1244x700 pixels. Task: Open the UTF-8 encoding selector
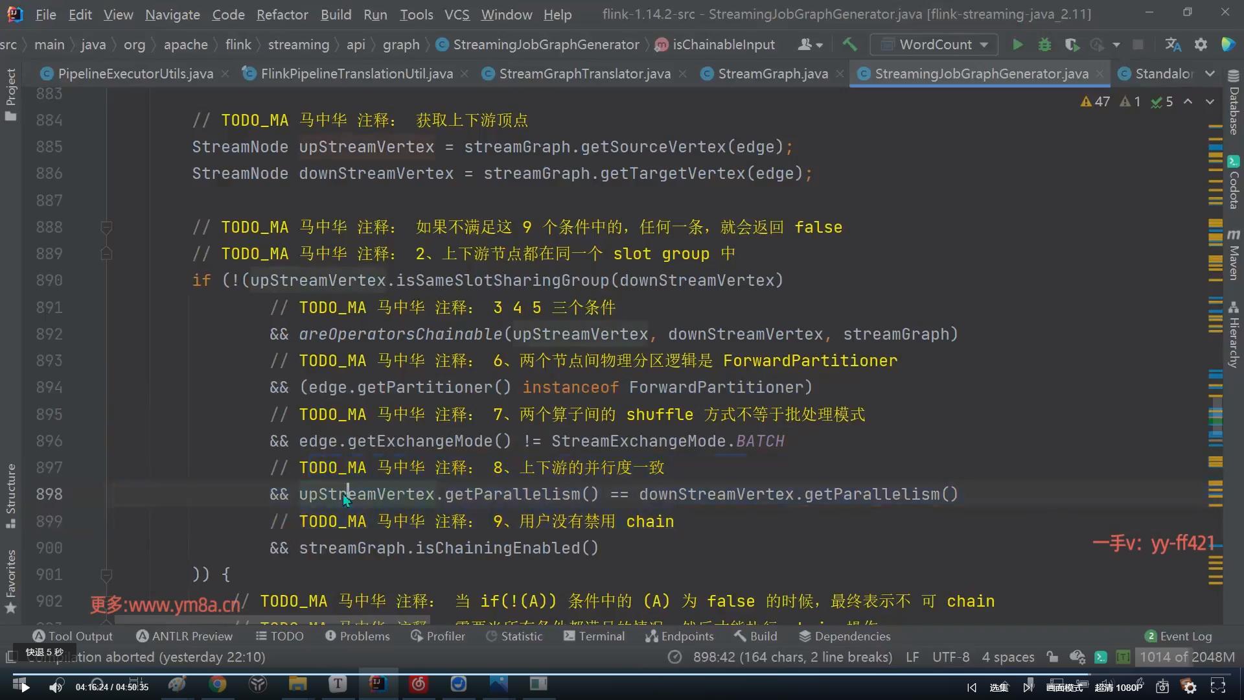[x=950, y=657]
